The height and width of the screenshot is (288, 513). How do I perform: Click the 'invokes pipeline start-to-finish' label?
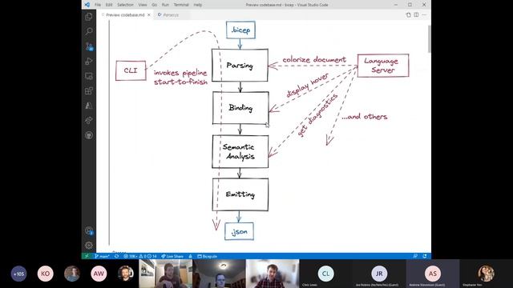point(180,77)
